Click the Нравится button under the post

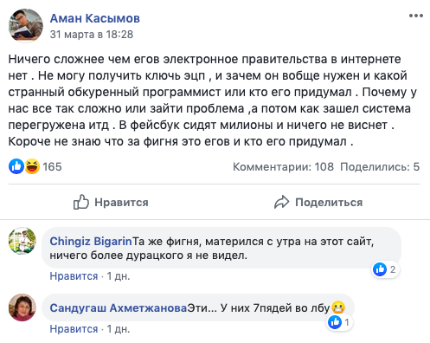point(111,202)
